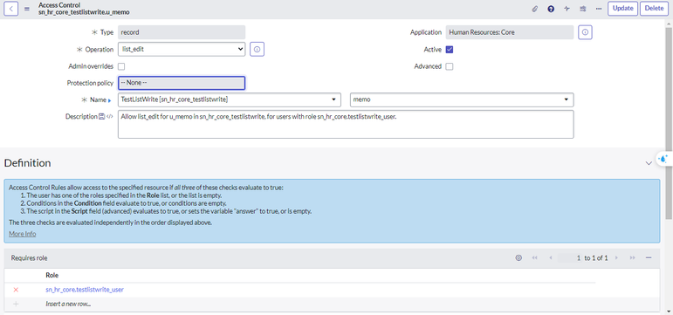Delete the sn_hr_core.testlistwrite_user role row
Viewport: 673px width, 315px height.
tap(16, 290)
